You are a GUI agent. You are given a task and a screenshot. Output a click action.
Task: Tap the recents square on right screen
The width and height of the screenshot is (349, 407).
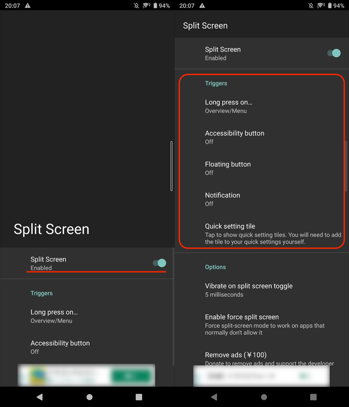click(313, 397)
